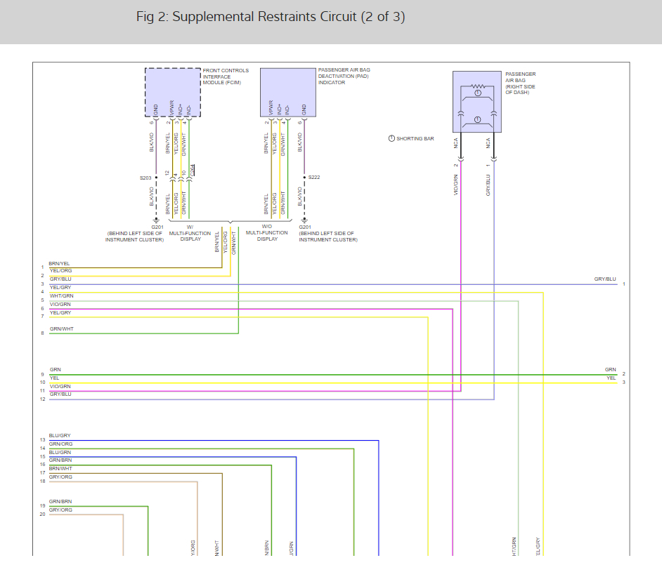Click the G201 ground symbol under S203
662x572 pixels.
tap(156, 220)
